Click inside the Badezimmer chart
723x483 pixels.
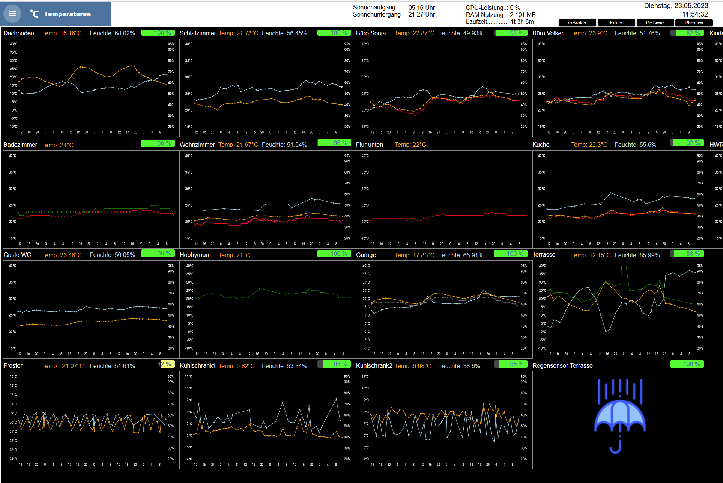tap(91, 199)
